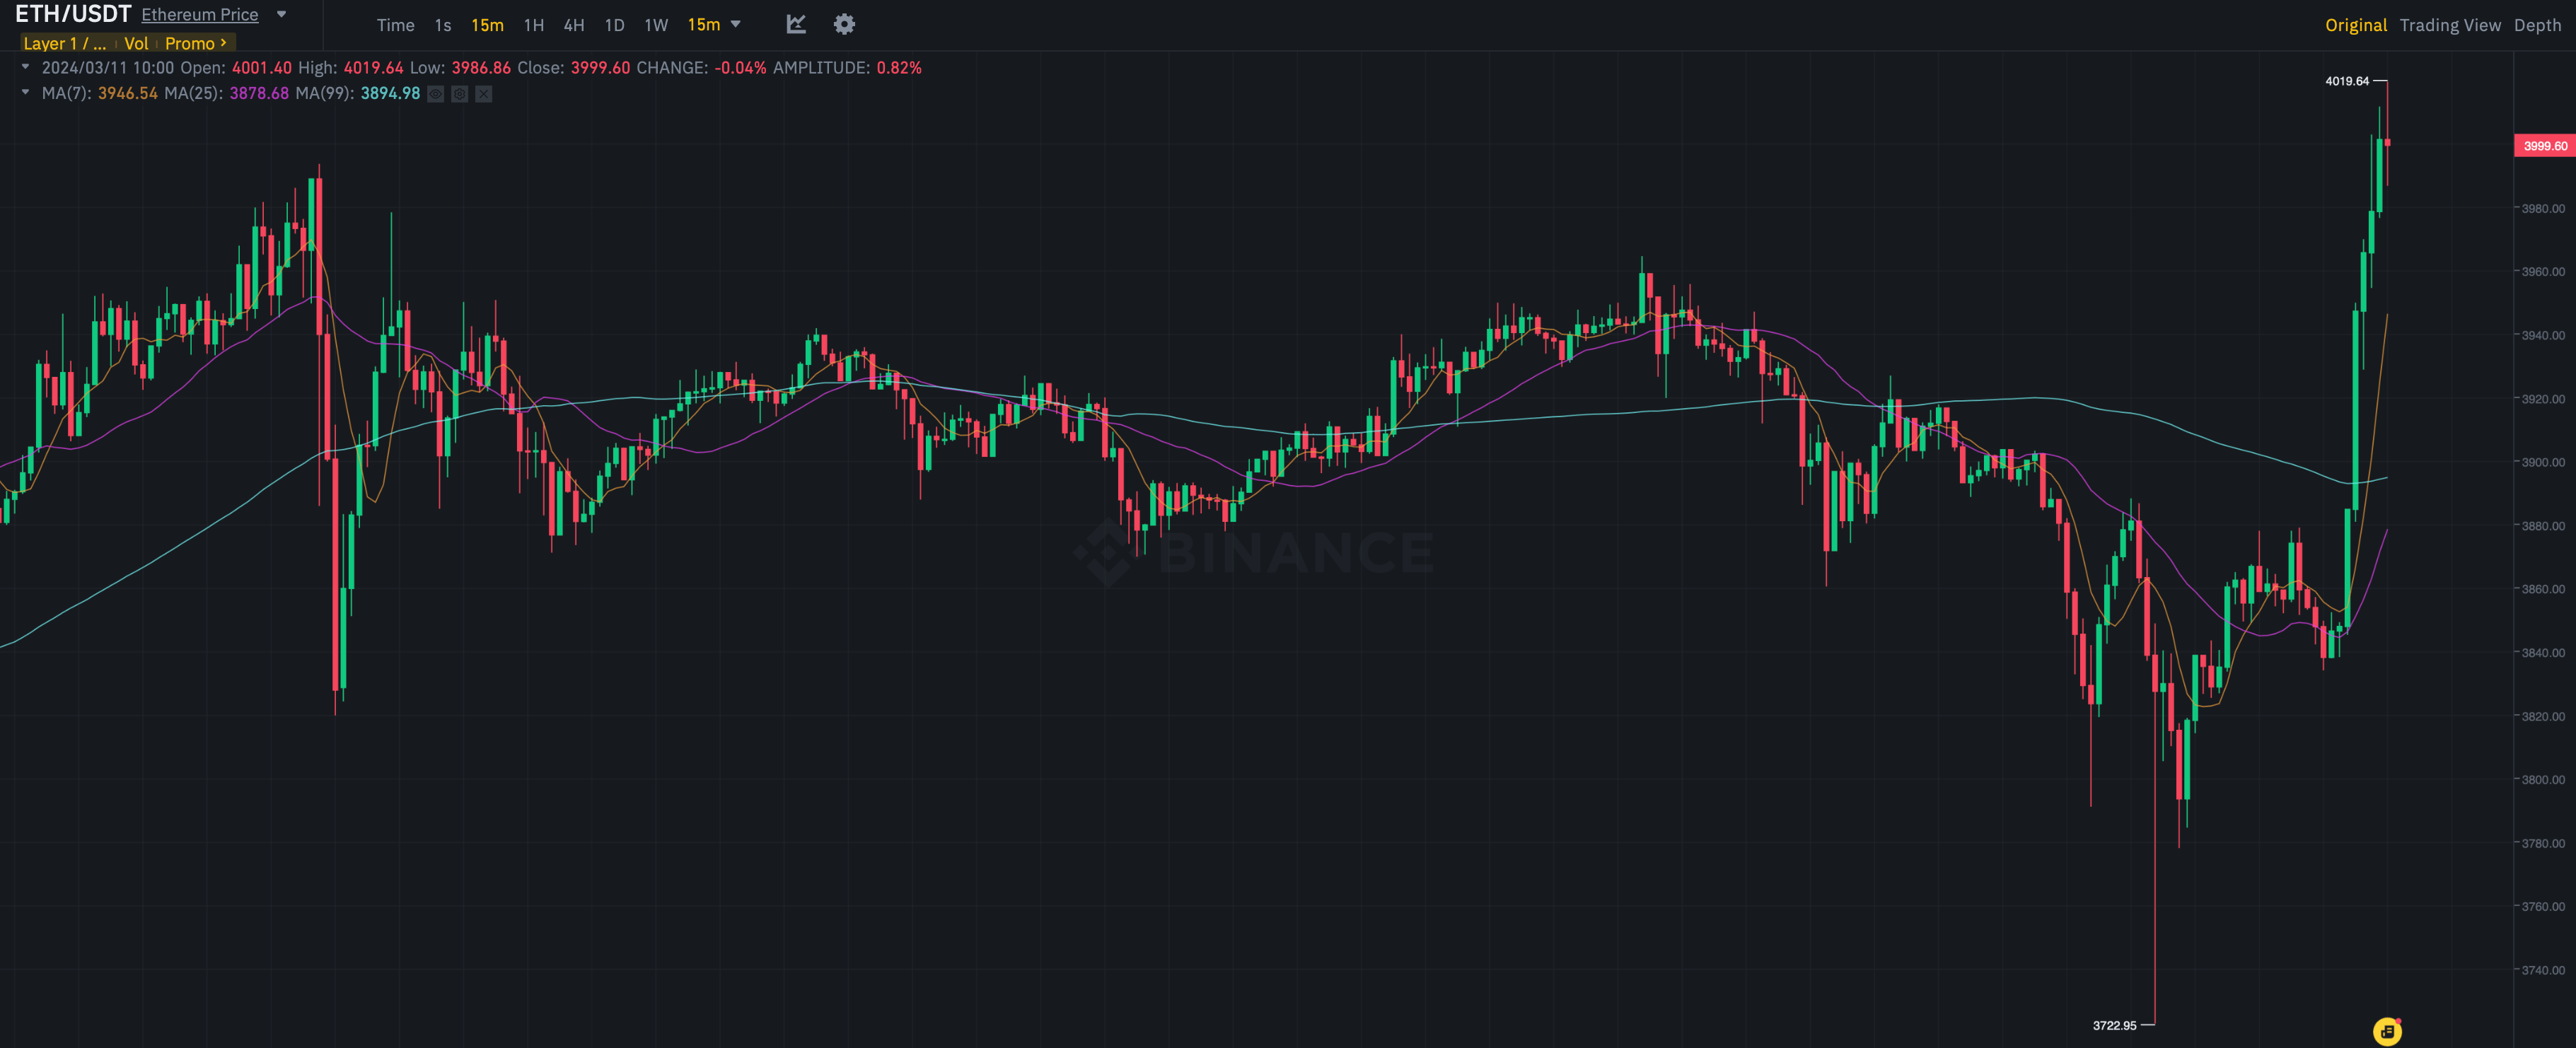Click the Promo tag
The width and height of the screenshot is (2576, 1048).
pos(190,43)
